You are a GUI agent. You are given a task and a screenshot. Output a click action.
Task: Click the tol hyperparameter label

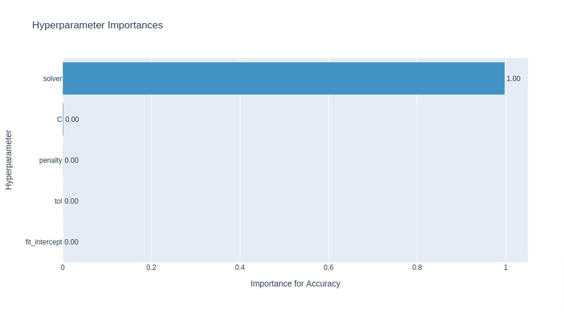(58, 201)
